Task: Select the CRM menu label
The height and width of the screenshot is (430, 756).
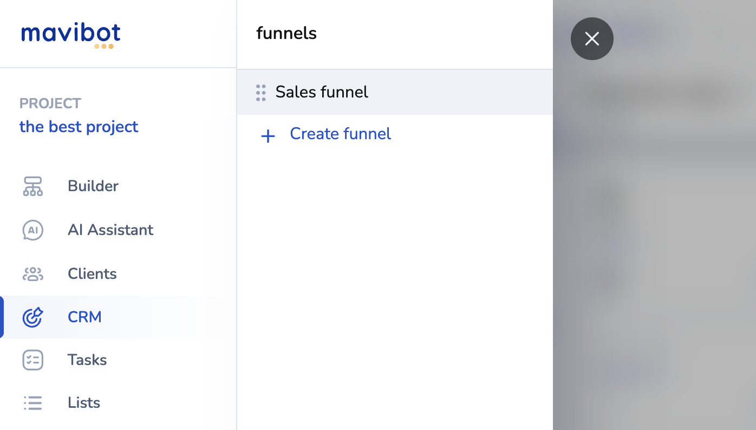Action: tap(84, 317)
